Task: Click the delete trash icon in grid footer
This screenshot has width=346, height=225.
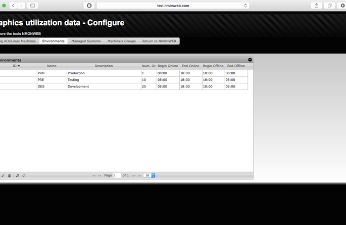Action: tap(9, 175)
